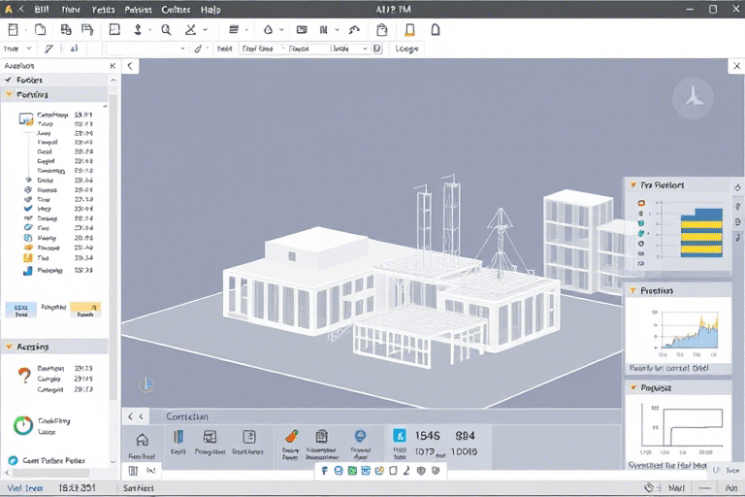Viewport: 745px width, 497px height.
Task: Click the value 894 in the Correction panel
Action: pos(465,436)
